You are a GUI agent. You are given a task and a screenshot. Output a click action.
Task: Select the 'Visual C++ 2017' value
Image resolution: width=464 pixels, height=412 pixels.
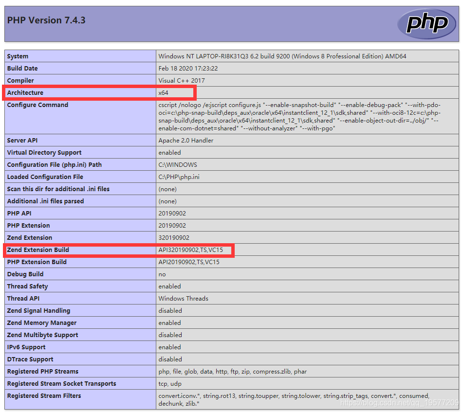tap(182, 80)
